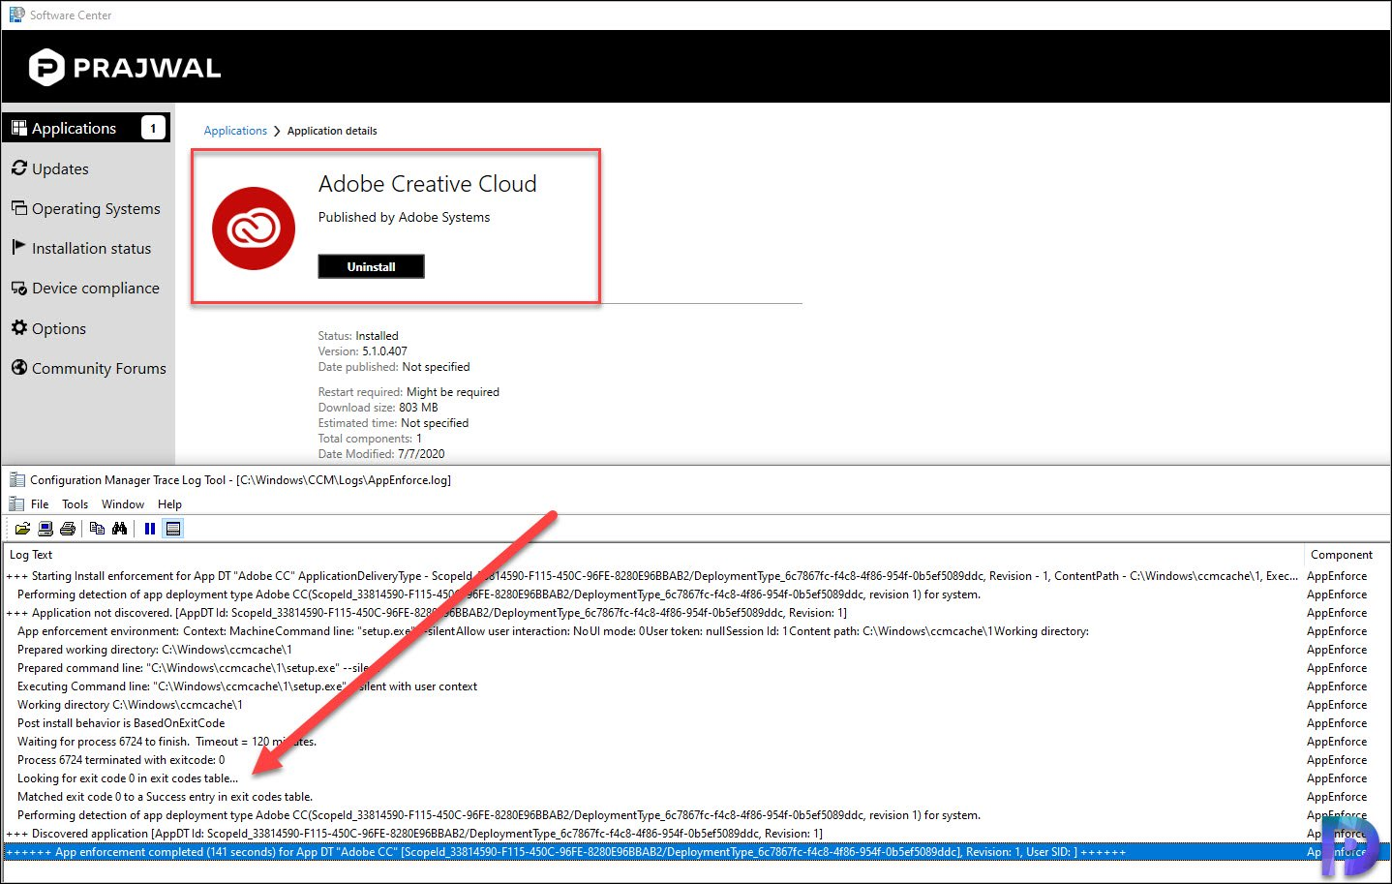1392x884 pixels.
Task: Open the Applications section in sidebar
Action: click(86, 128)
